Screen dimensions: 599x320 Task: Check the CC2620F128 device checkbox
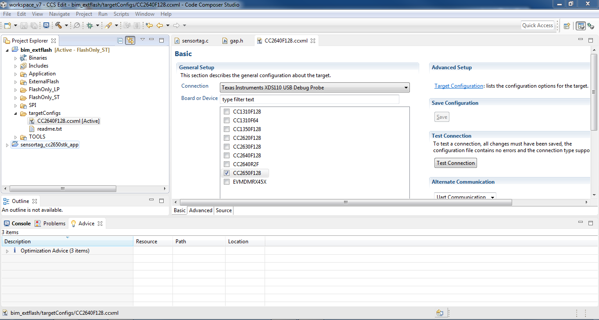tap(226, 138)
